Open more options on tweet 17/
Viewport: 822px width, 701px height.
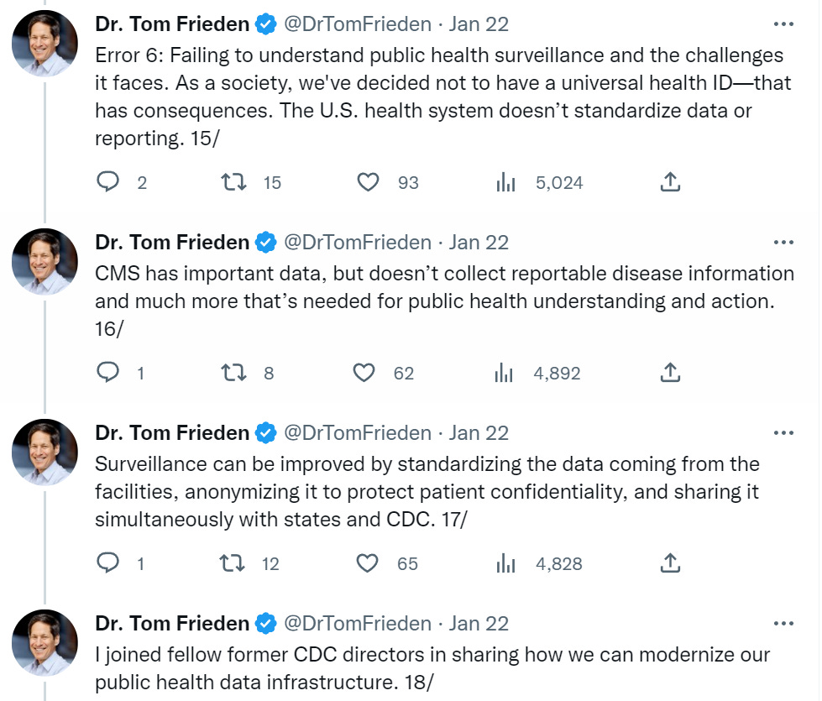(x=783, y=433)
